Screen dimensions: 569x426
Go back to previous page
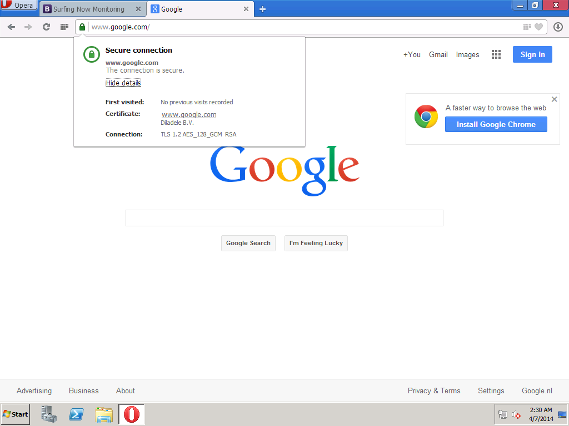click(x=11, y=27)
